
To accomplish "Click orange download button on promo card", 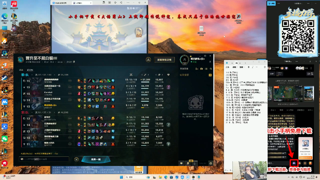I will [x=305, y=158].
